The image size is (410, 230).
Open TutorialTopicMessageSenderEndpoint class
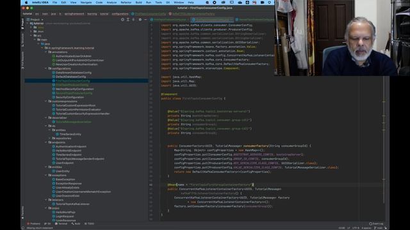pyautogui.click(x=78, y=158)
